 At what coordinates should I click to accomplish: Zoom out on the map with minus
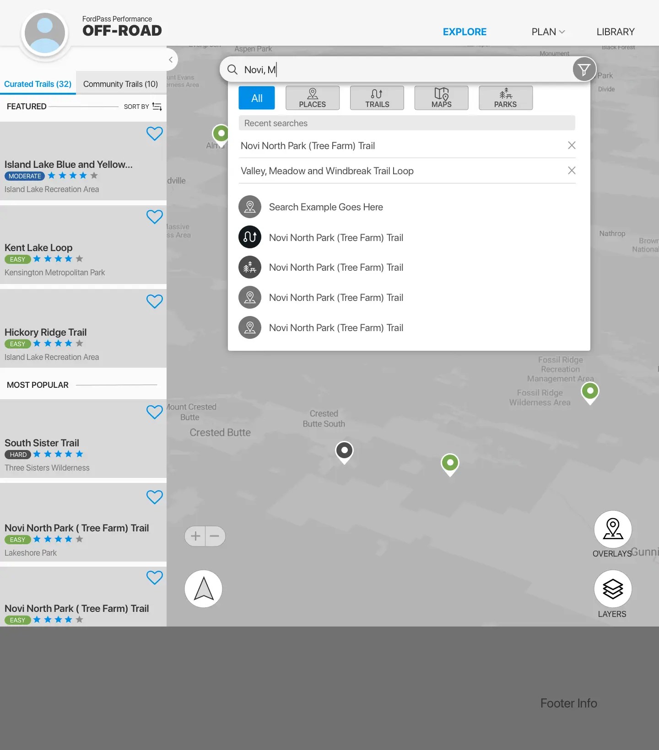point(215,536)
